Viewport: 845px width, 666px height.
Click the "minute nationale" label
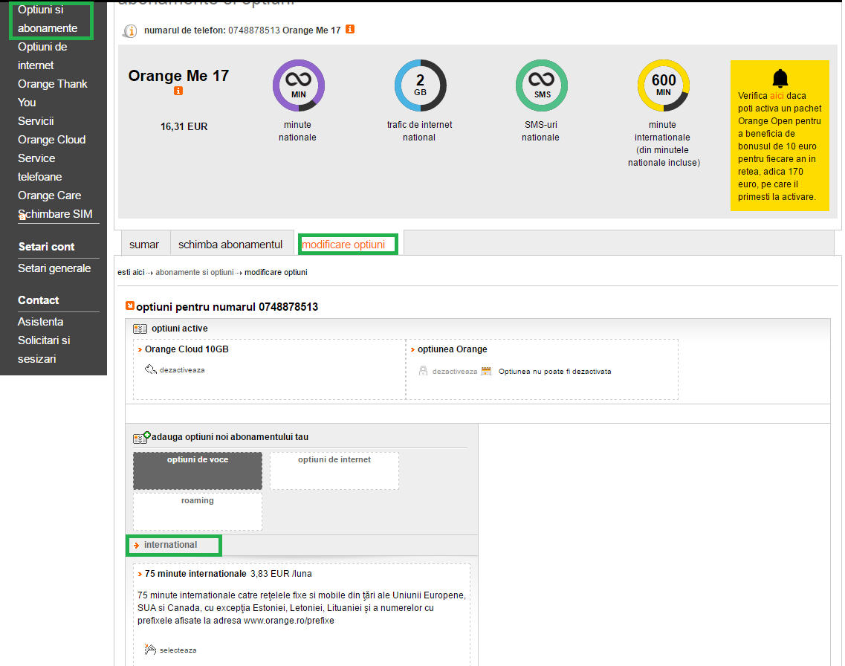[x=297, y=131]
